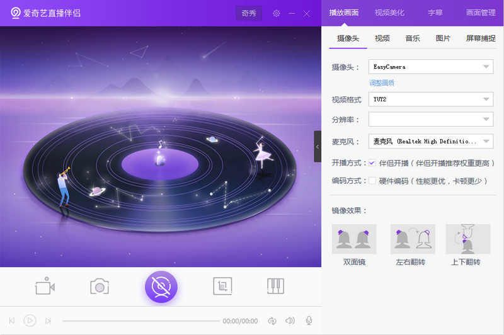Toggle the microphone icon
Screen dimensions: 504x335
(x=309, y=321)
